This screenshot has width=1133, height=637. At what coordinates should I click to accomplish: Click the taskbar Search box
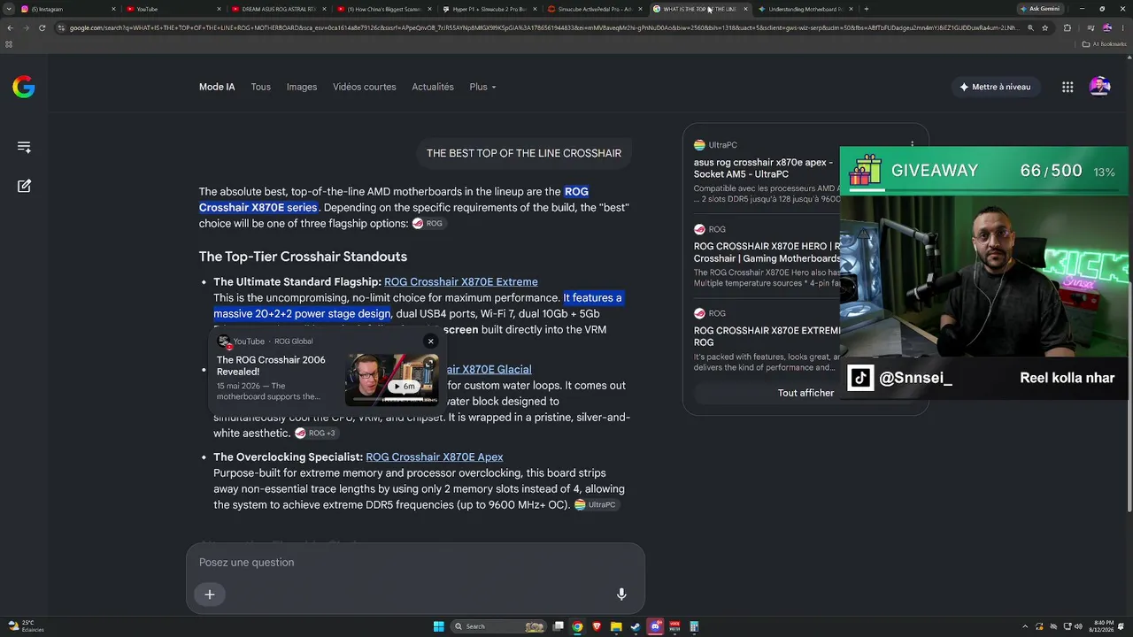click(498, 626)
